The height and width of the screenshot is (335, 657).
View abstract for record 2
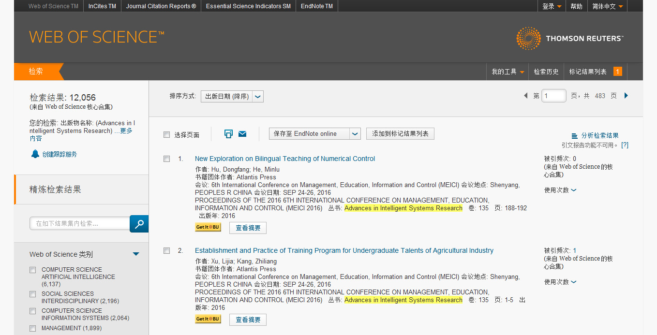248,320
